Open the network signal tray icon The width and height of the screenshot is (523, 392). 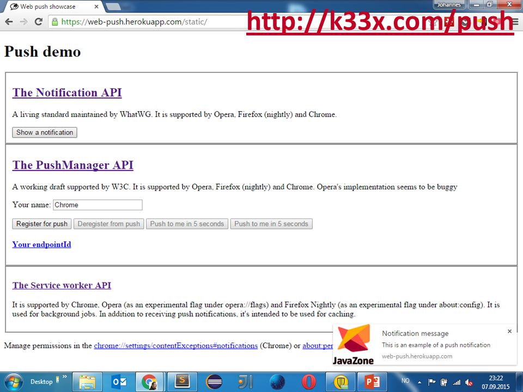[x=457, y=383]
